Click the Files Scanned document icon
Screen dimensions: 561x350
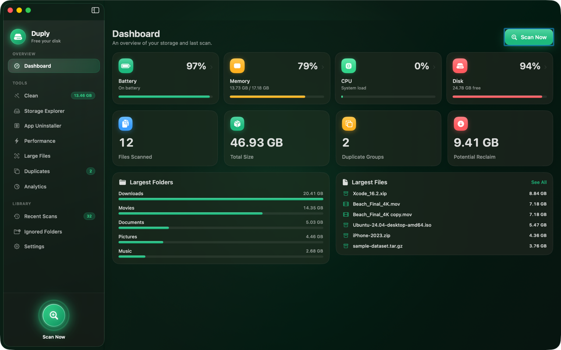click(125, 124)
